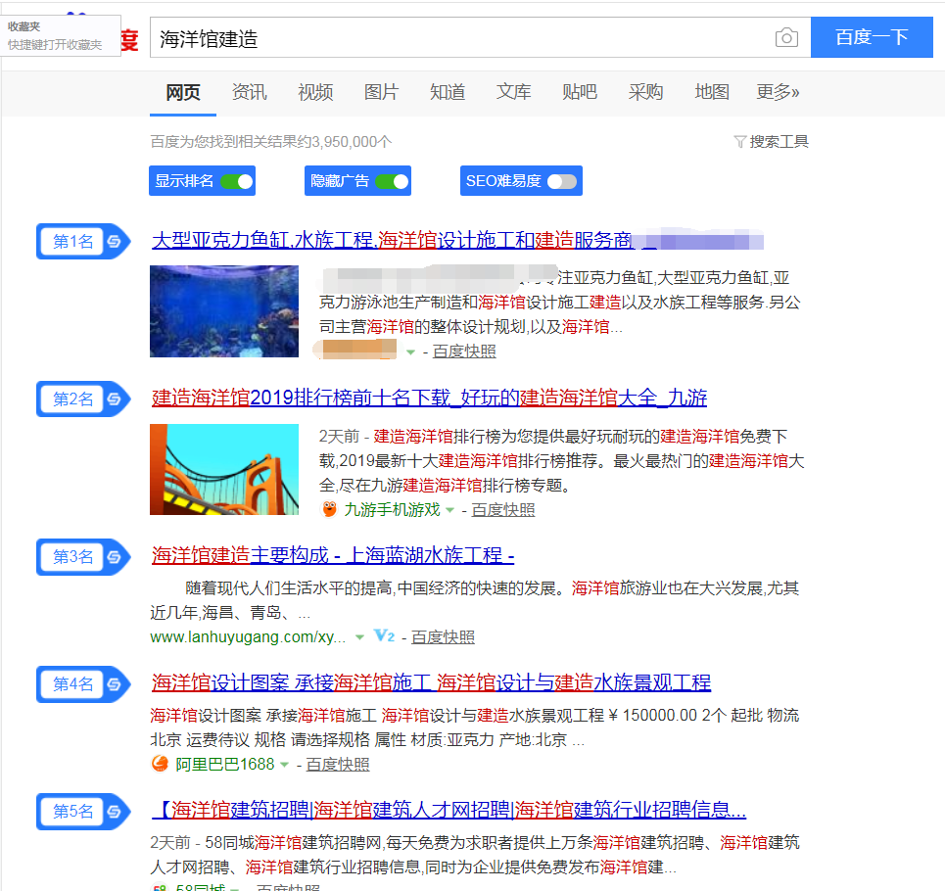Viewport: 945px width, 891px height.
Task: Open 百度快照 for lanhuyugang result
Action: pos(443,636)
